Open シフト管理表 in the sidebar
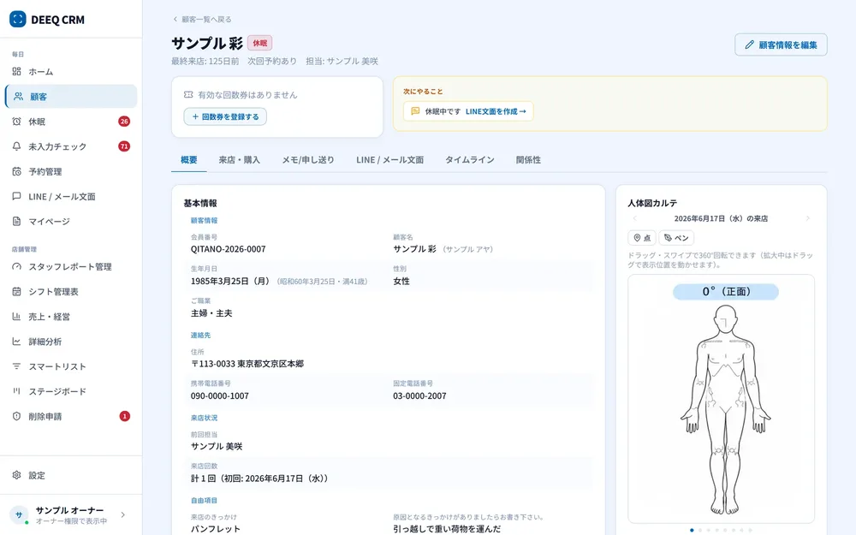Image resolution: width=856 pixels, height=535 pixels. (71, 292)
